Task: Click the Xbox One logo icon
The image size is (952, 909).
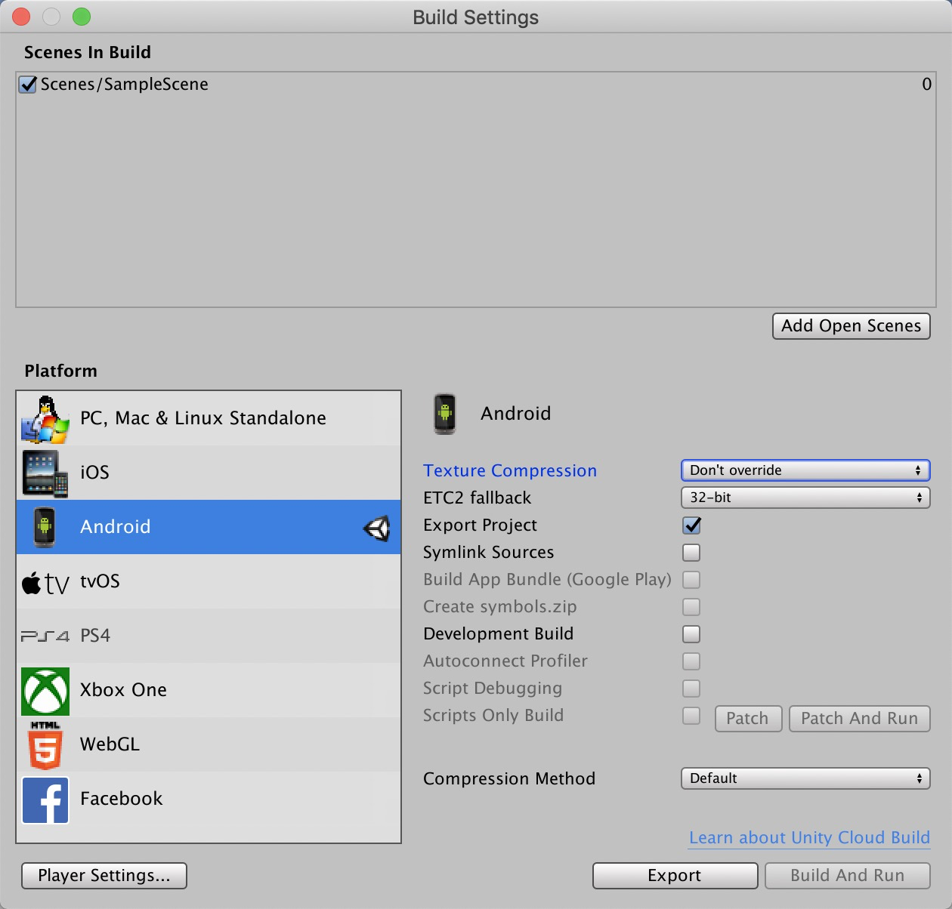Action: pos(45,691)
